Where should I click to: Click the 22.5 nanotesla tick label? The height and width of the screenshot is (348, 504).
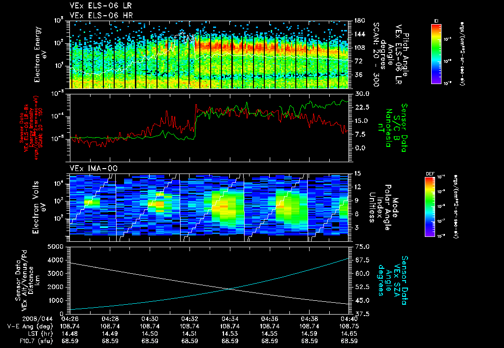coord(361,107)
